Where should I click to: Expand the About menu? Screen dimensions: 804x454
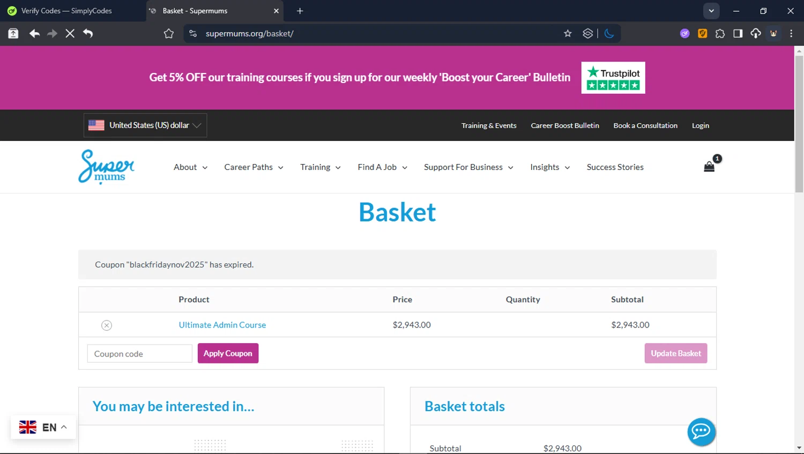(190, 167)
